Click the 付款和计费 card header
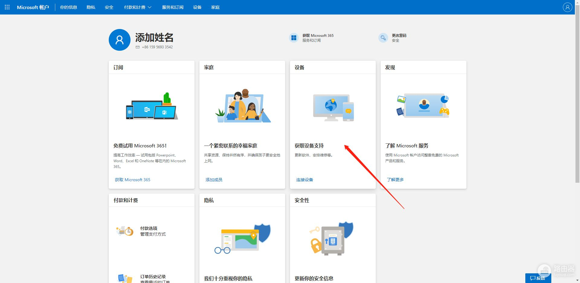Image resolution: width=580 pixels, height=283 pixels. [x=126, y=200]
